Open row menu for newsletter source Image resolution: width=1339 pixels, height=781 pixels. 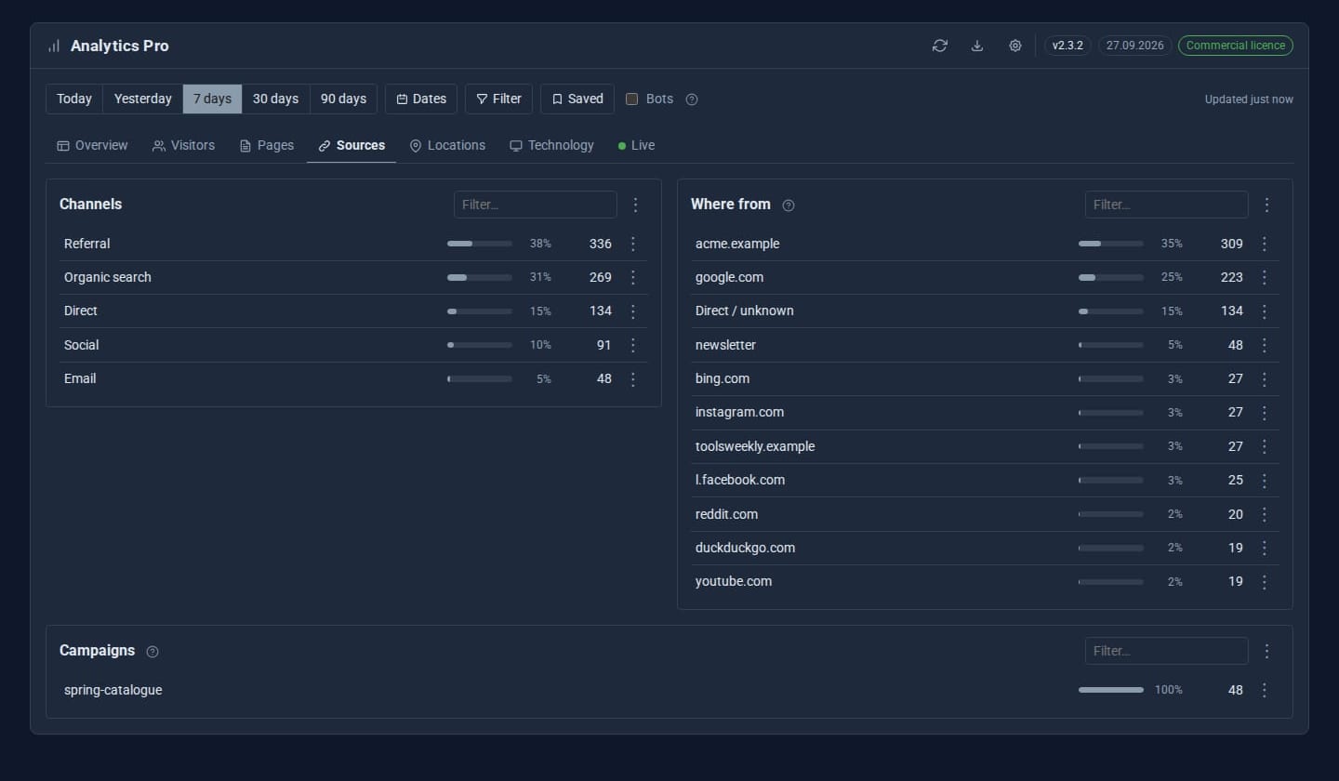(x=1265, y=345)
